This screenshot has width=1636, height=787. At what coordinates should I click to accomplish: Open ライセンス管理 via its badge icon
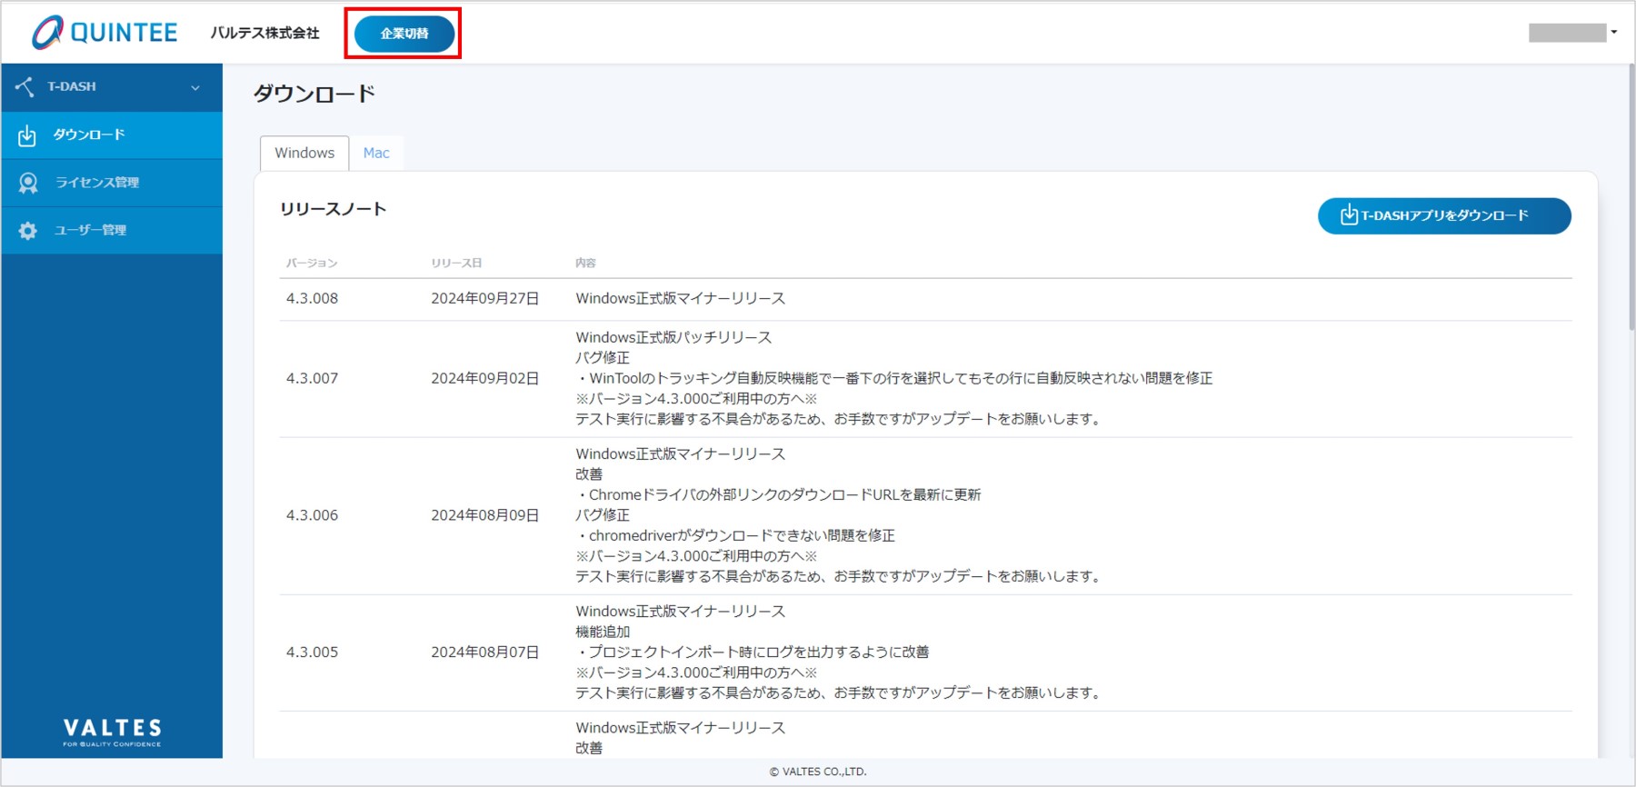(x=28, y=183)
